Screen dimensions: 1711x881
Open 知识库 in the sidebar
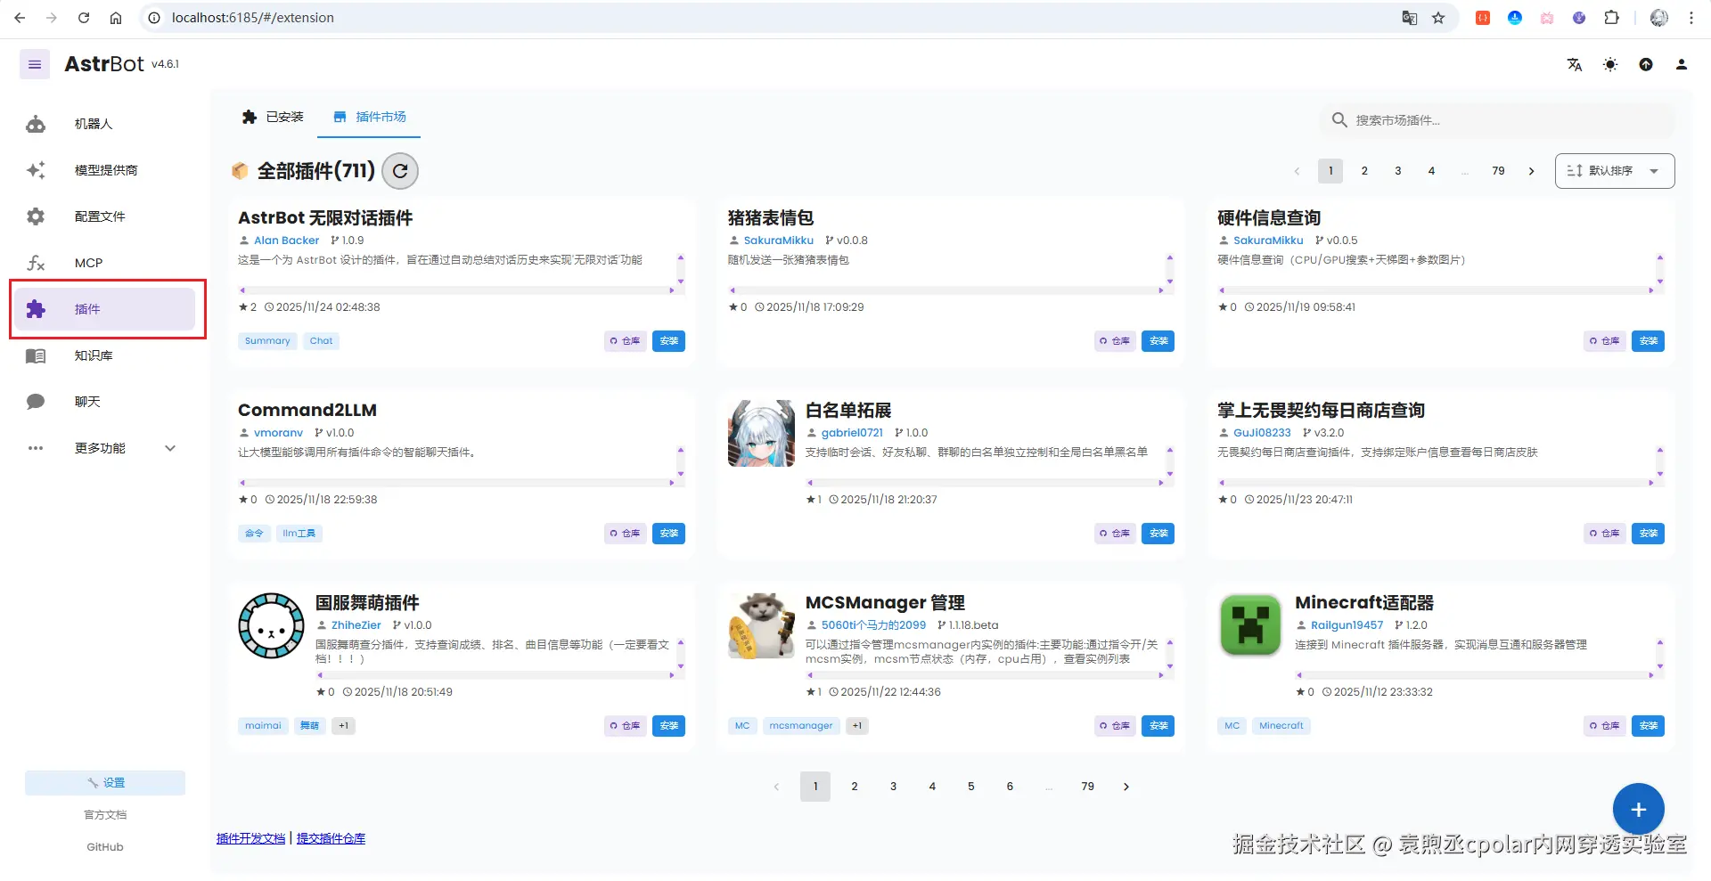point(105,355)
